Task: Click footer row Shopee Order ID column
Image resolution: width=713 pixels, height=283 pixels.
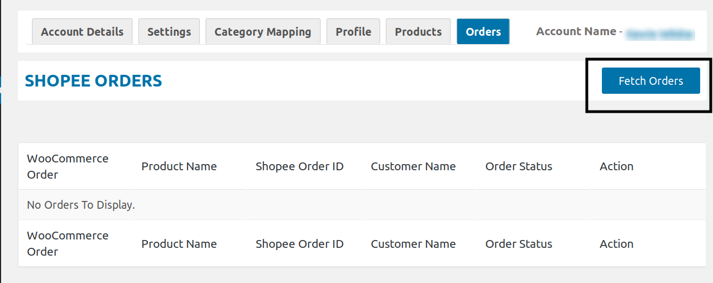Action: click(x=299, y=244)
